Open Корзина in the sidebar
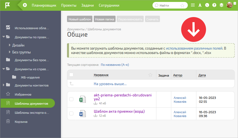 [21, 122]
